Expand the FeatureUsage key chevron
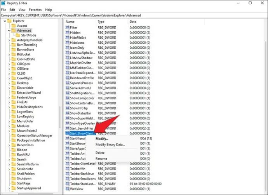Screen dimensions: 268x195 point(9,97)
